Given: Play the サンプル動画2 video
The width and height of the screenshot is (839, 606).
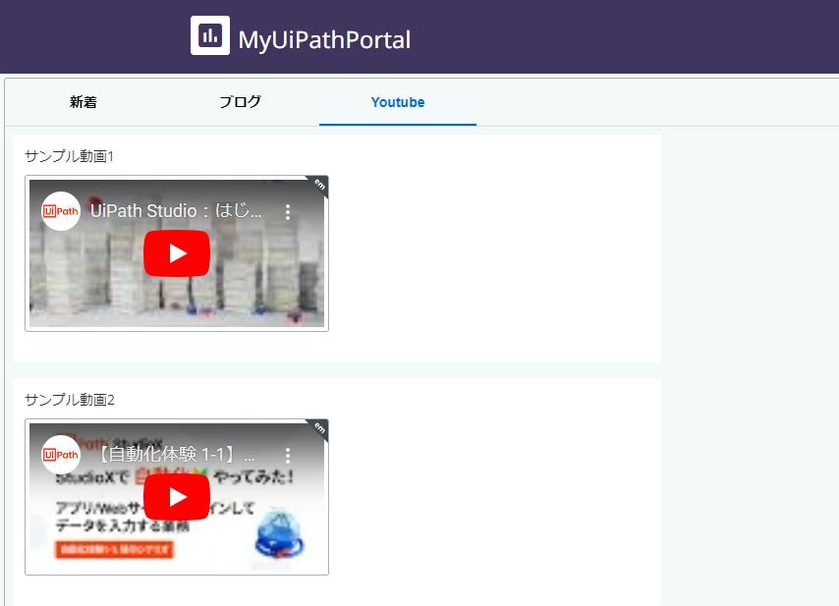Looking at the screenshot, I should coord(177,496).
